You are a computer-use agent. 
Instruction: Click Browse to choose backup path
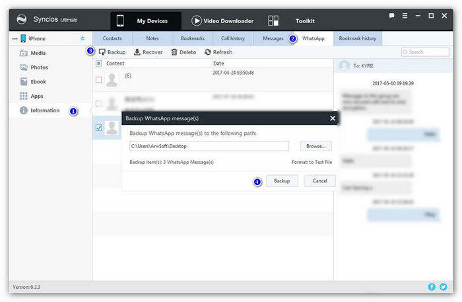315,146
